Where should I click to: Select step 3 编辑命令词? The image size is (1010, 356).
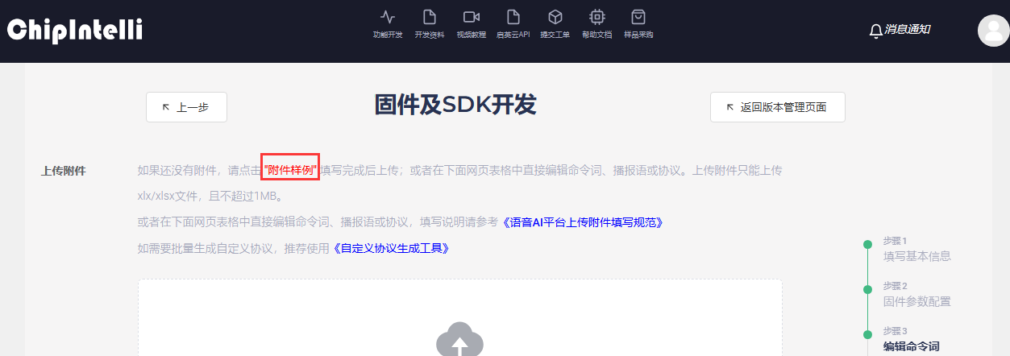pos(911,346)
